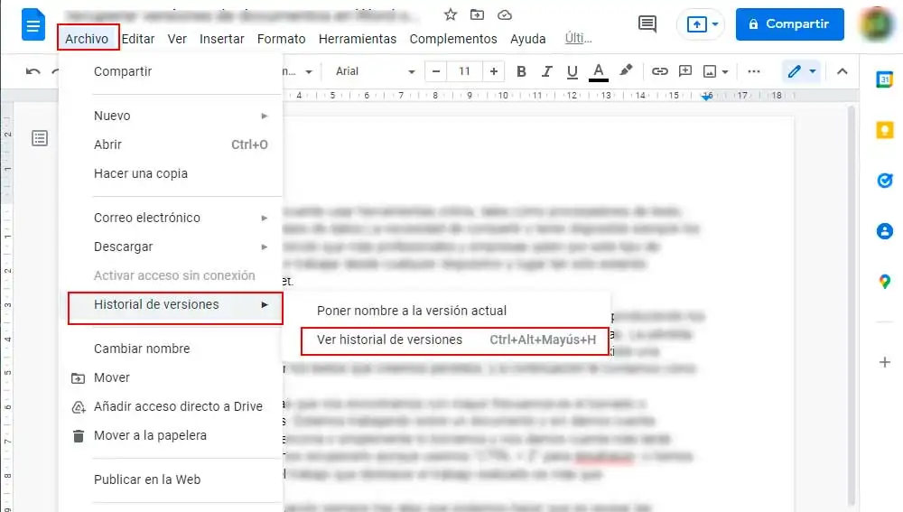Choose Hacer una copia
This screenshot has width=903, height=512.
[x=171, y=173]
